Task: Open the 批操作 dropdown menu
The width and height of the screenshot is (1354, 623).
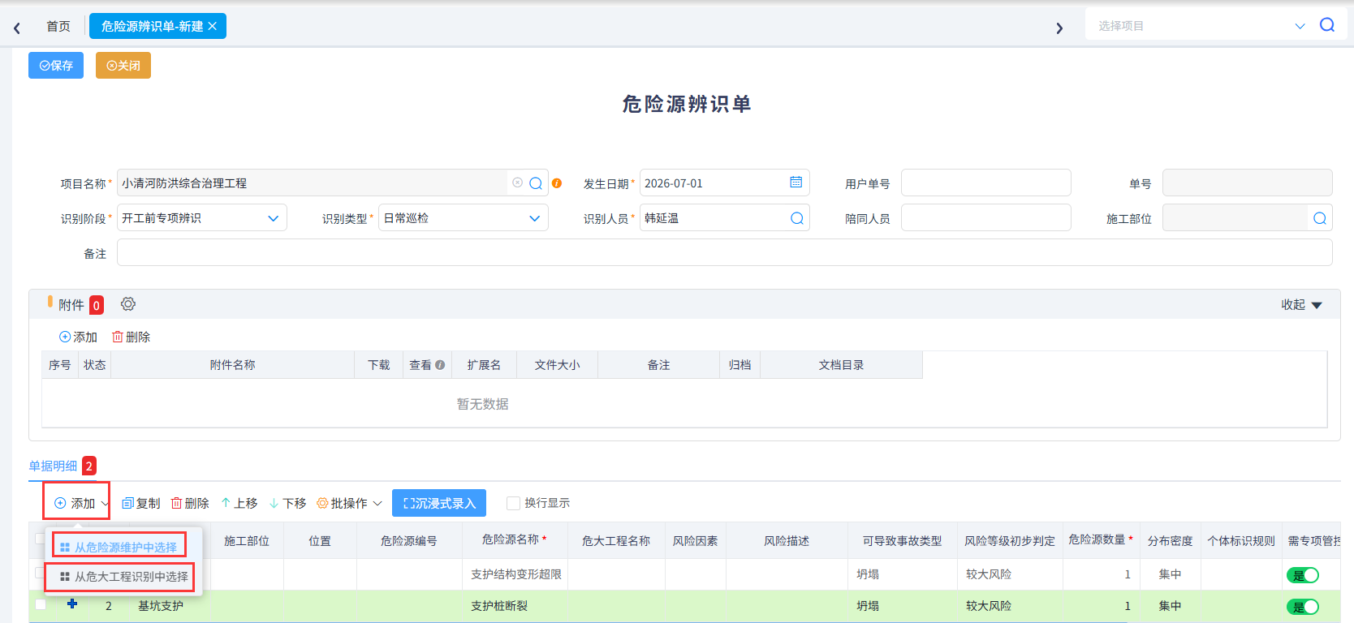Action: tap(350, 504)
